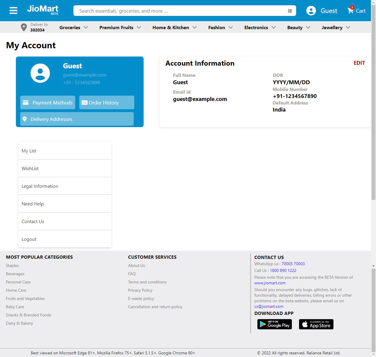Open the shopping cart icon
Screen dimensions: 376x357
click(351, 10)
